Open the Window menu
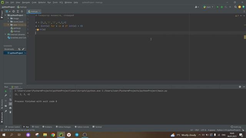The image size is (246, 138). [x=68, y=3]
